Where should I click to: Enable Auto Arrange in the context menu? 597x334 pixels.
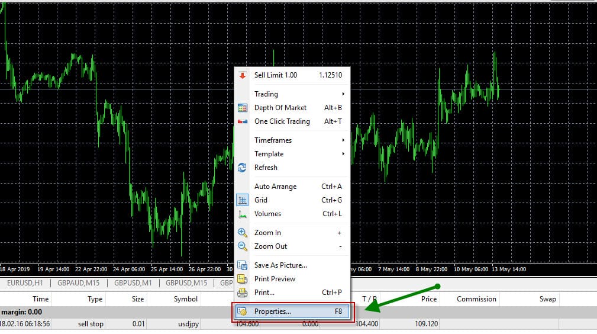[x=275, y=187]
